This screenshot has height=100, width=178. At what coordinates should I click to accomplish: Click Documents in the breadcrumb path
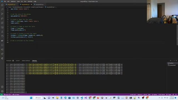[27, 7]
